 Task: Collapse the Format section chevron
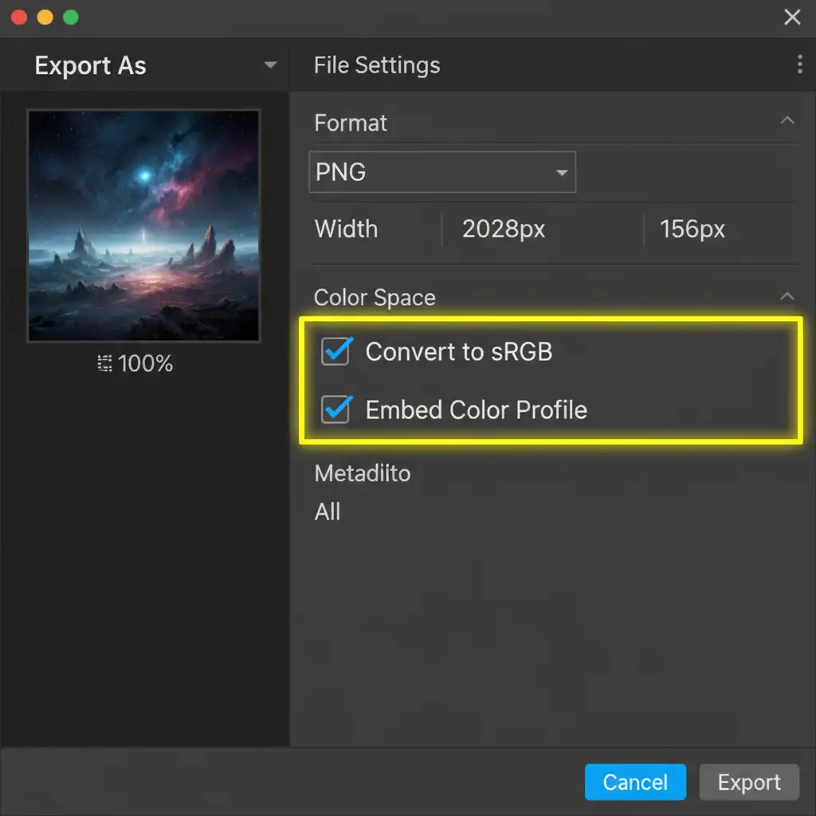click(x=787, y=121)
